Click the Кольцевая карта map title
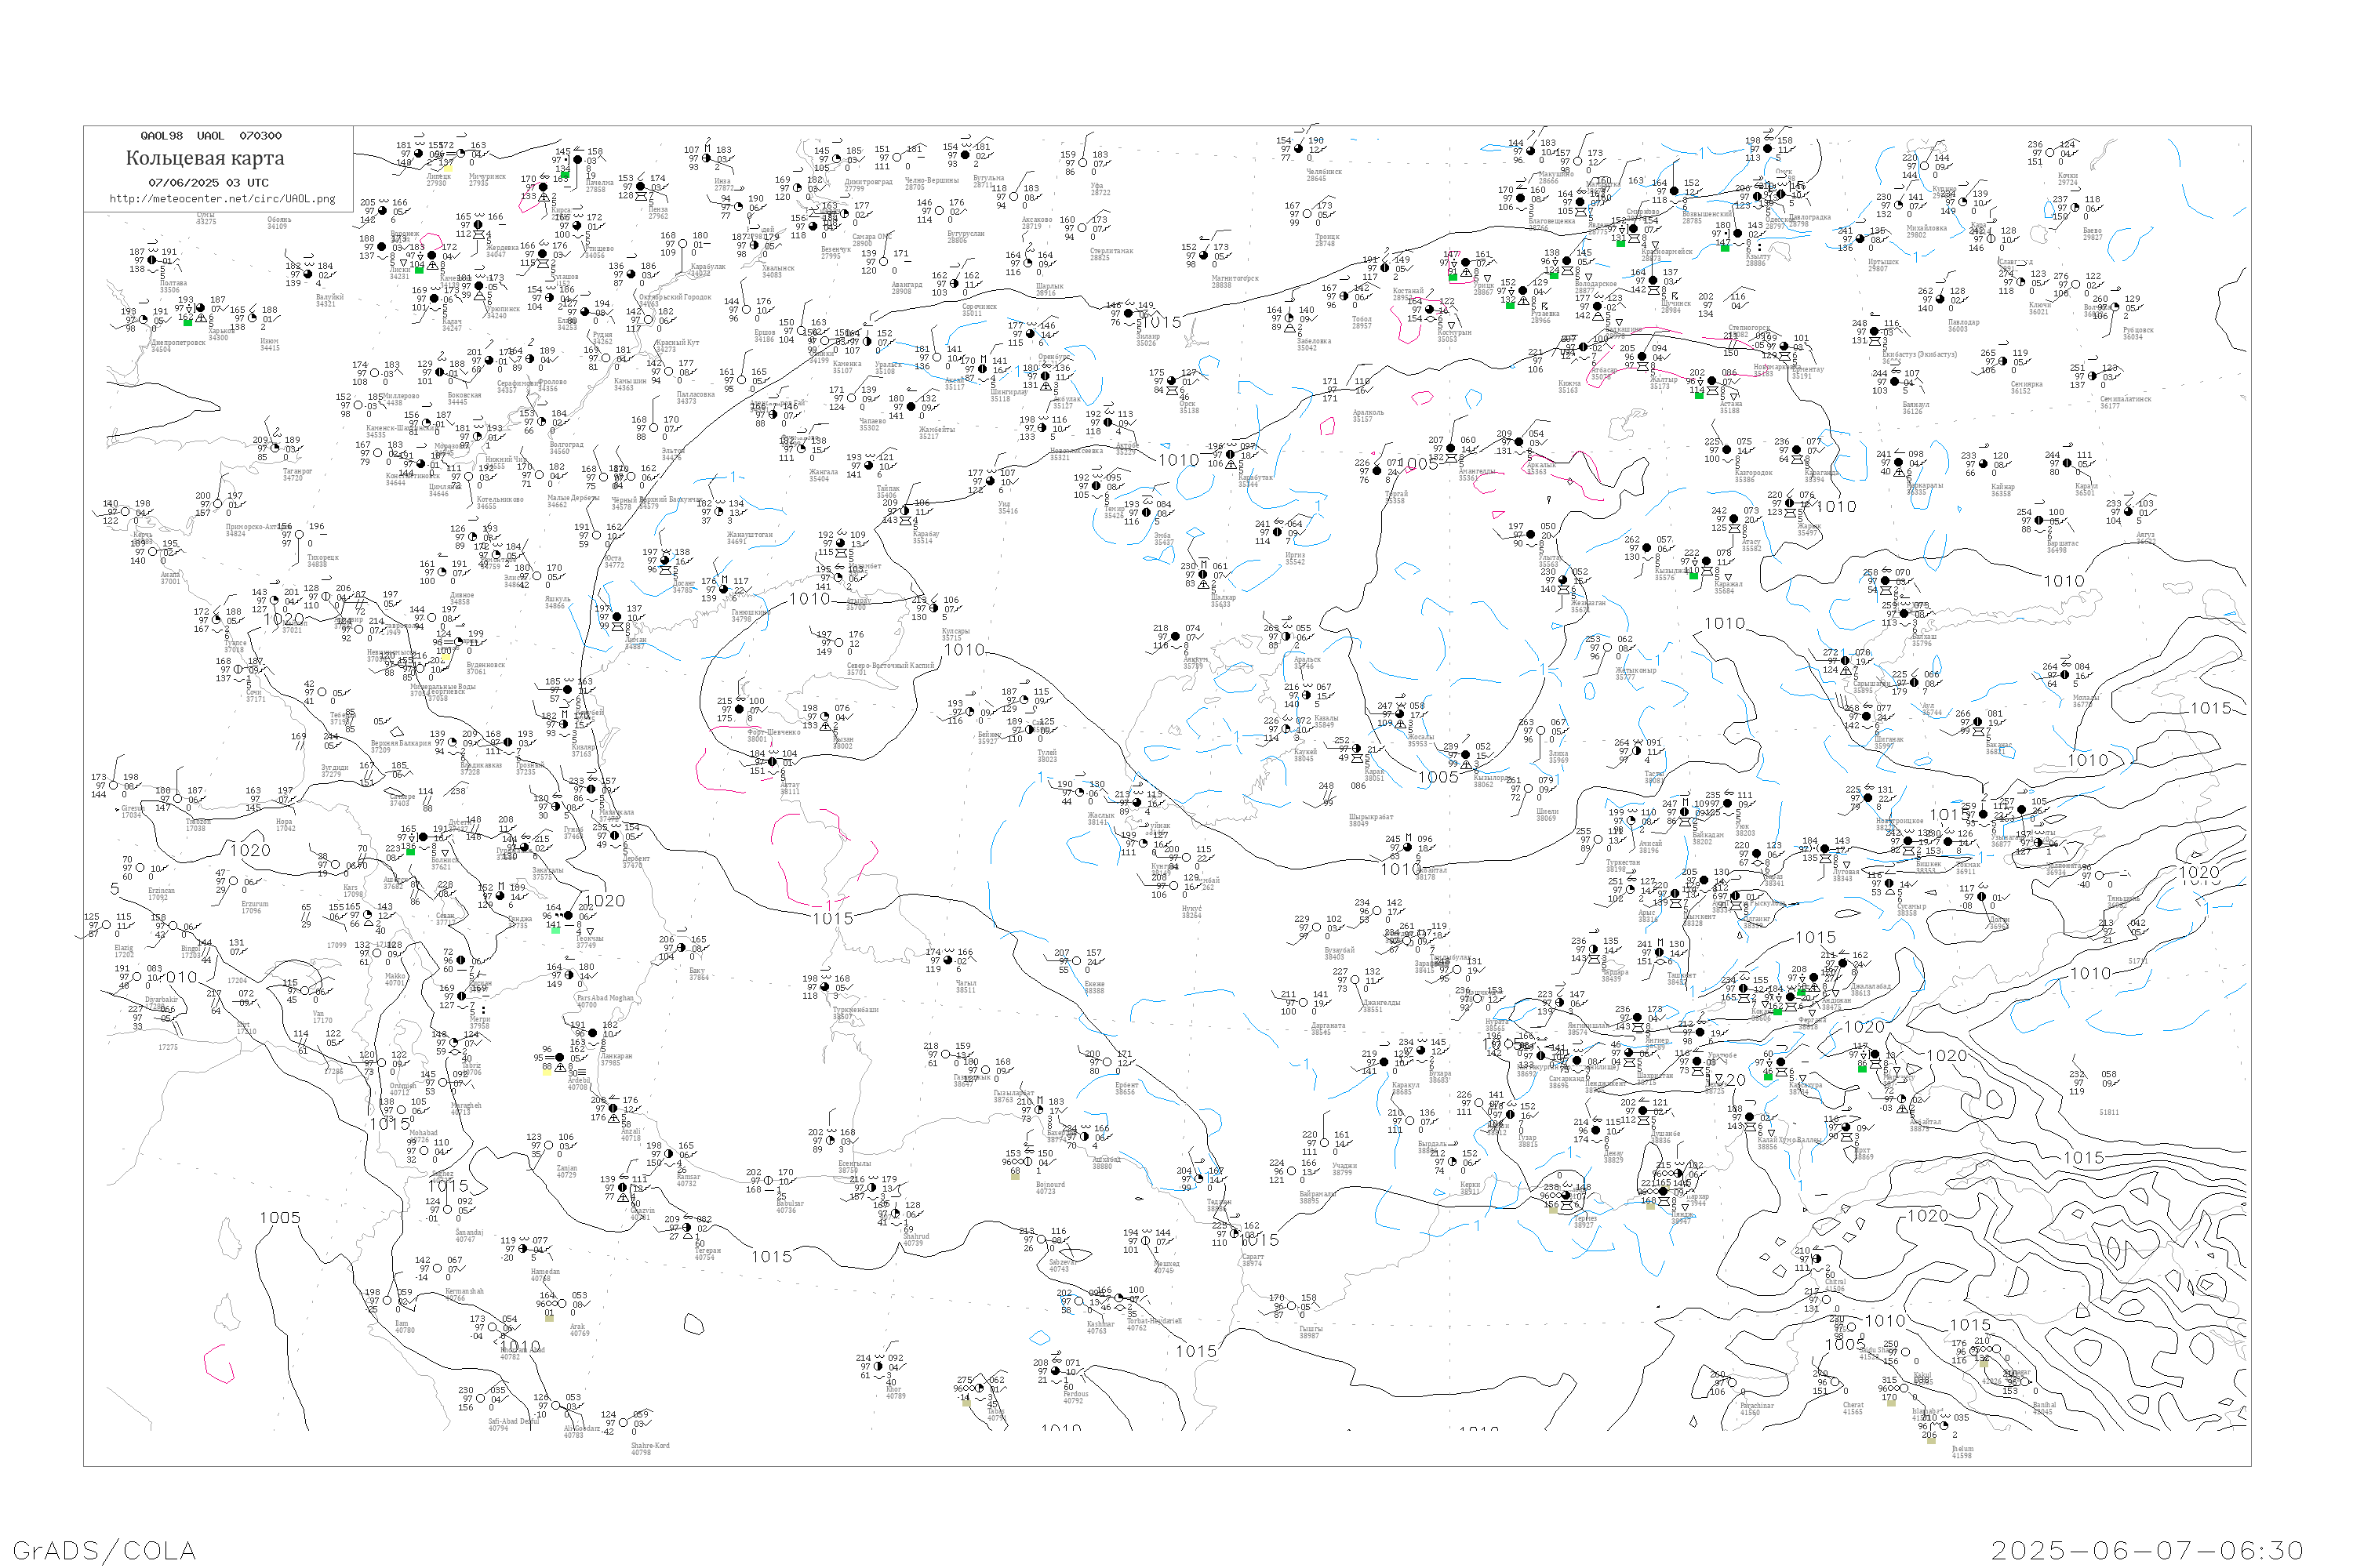This screenshot has height=1568, width=2353. pos(205,158)
